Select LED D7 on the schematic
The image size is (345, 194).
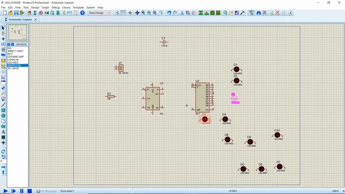click(x=279, y=167)
